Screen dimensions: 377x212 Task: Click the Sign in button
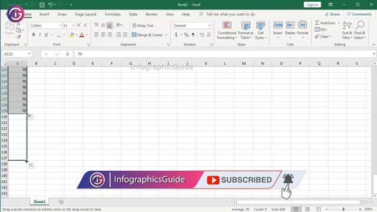[312, 5]
